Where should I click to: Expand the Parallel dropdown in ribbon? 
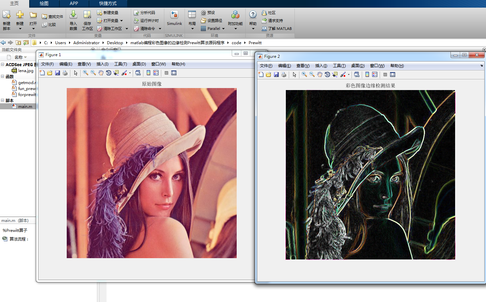pos(223,29)
